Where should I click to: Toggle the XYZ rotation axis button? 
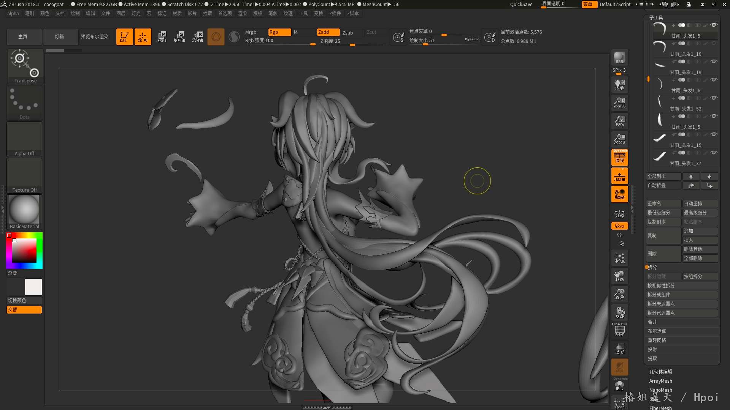point(619,226)
